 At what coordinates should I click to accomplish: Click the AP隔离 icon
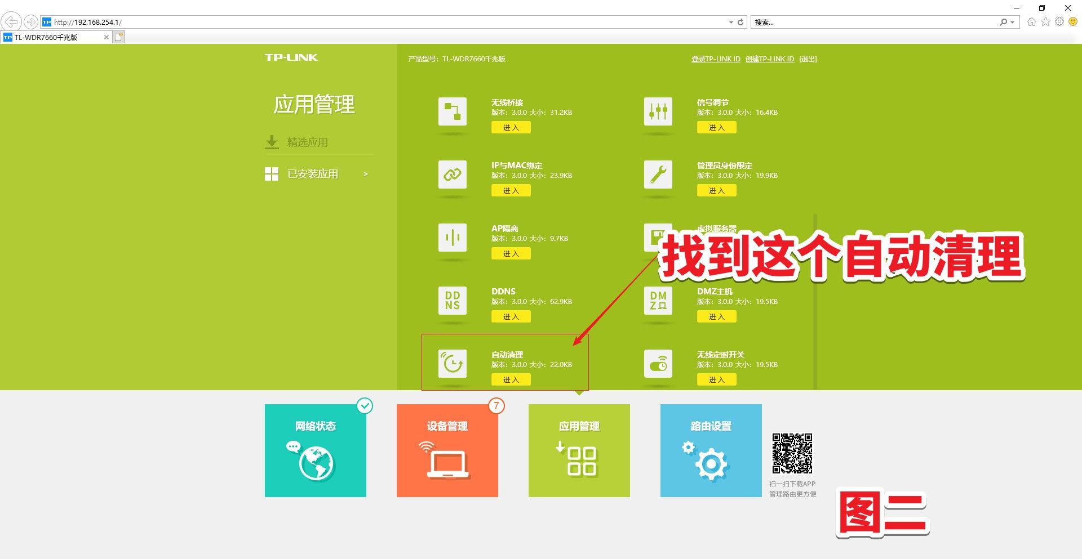tap(452, 238)
